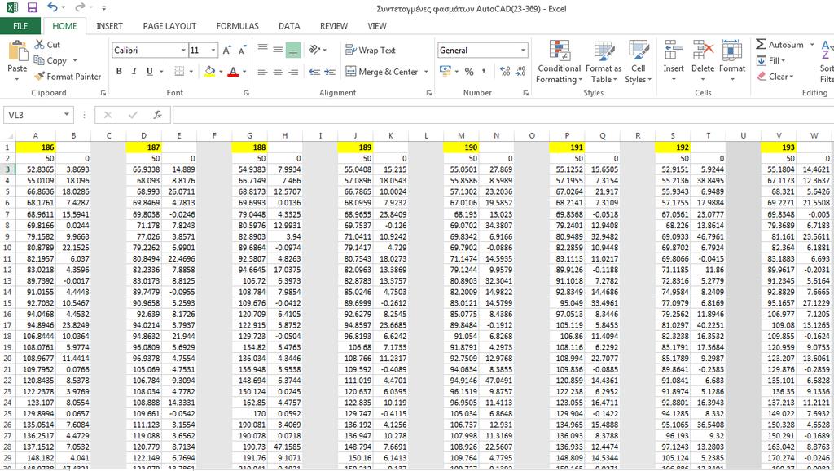This screenshot has height=471, width=834.
Task: Click Merge & Center button
Action: 381,72
